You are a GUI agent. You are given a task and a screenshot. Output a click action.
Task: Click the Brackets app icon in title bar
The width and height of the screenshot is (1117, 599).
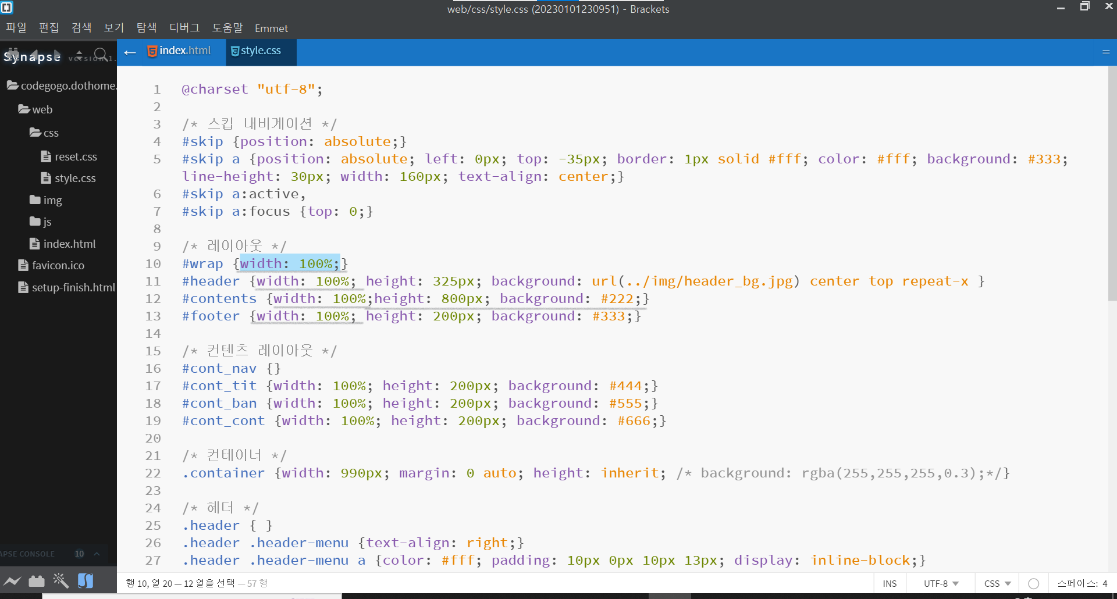[7, 8]
